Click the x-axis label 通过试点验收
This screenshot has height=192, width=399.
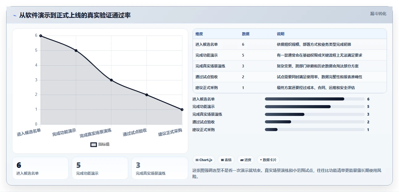pyautogui.click(x=135, y=132)
